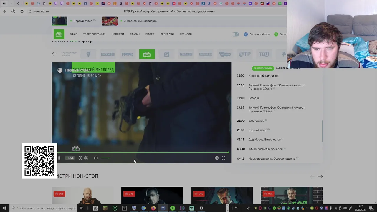The width and height of the screenshot is (377, 212).
Task: Mute the player with the speaker icon
Action: coord(96,158)
